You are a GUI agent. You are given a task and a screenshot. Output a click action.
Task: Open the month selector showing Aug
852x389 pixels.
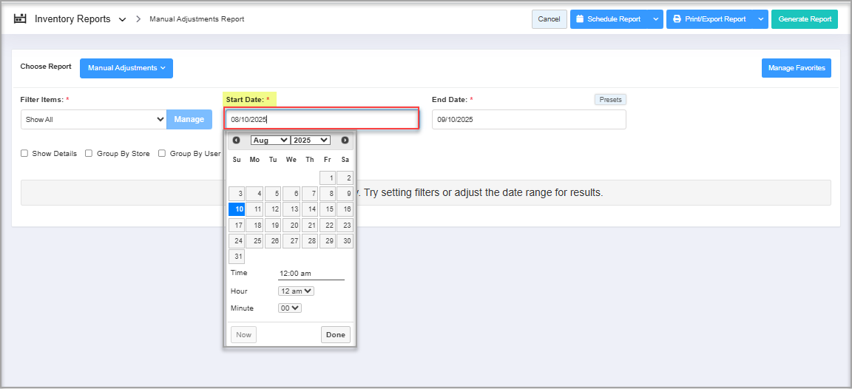click(x=269, y=140)
